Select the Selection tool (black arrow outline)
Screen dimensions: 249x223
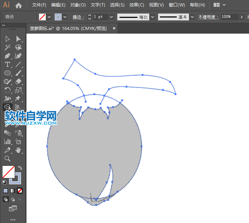pos(8,39)
